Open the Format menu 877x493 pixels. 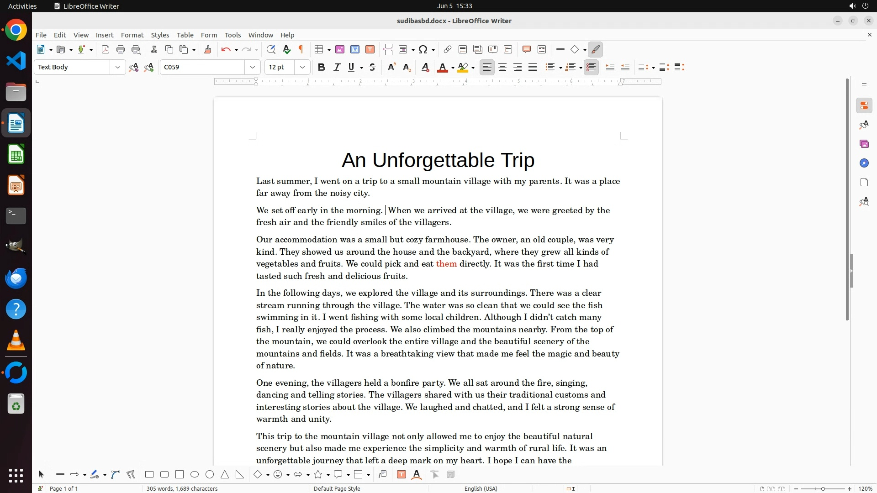pyautogui.click(x=132, y=35)
